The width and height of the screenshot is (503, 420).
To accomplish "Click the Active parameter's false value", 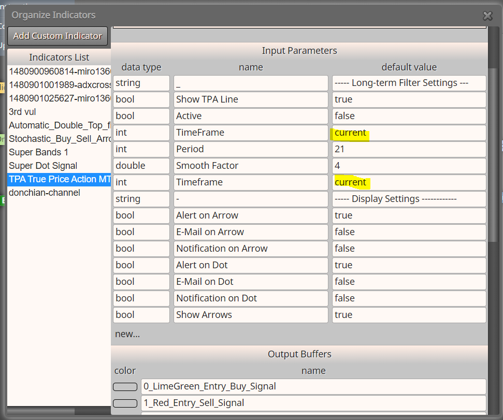I will 409,116.
